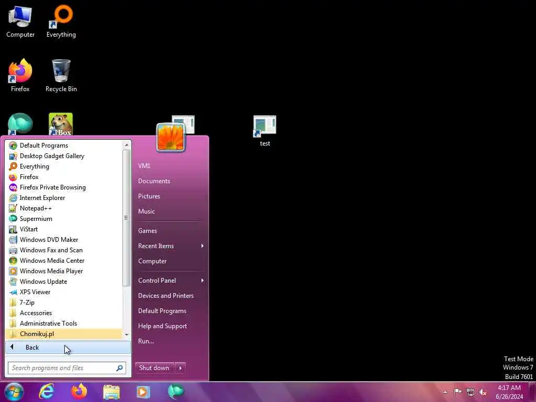The height and width of the screenshot is (402, 536).
Task: Show hidden system tray icons
Action: click(445, 392)
